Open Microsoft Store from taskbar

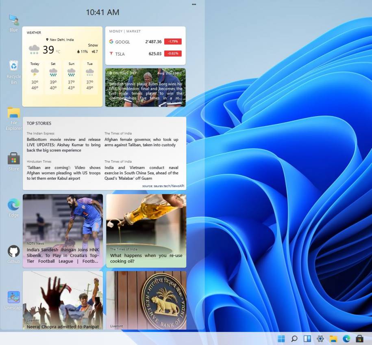click(x=359, y=339)
